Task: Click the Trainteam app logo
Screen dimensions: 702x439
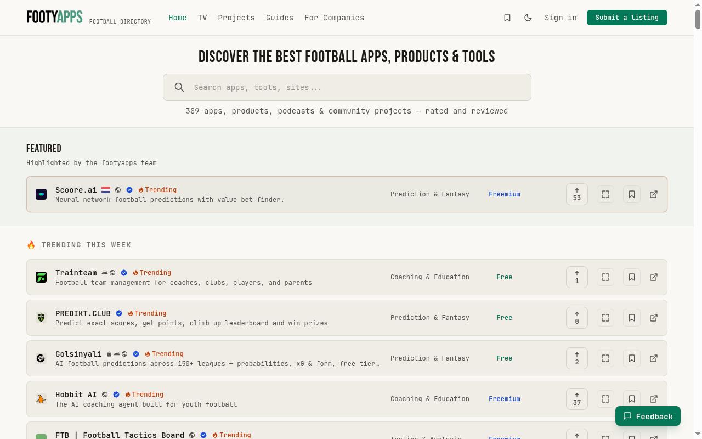Action: pyautogui.click(x=41, y=277)
